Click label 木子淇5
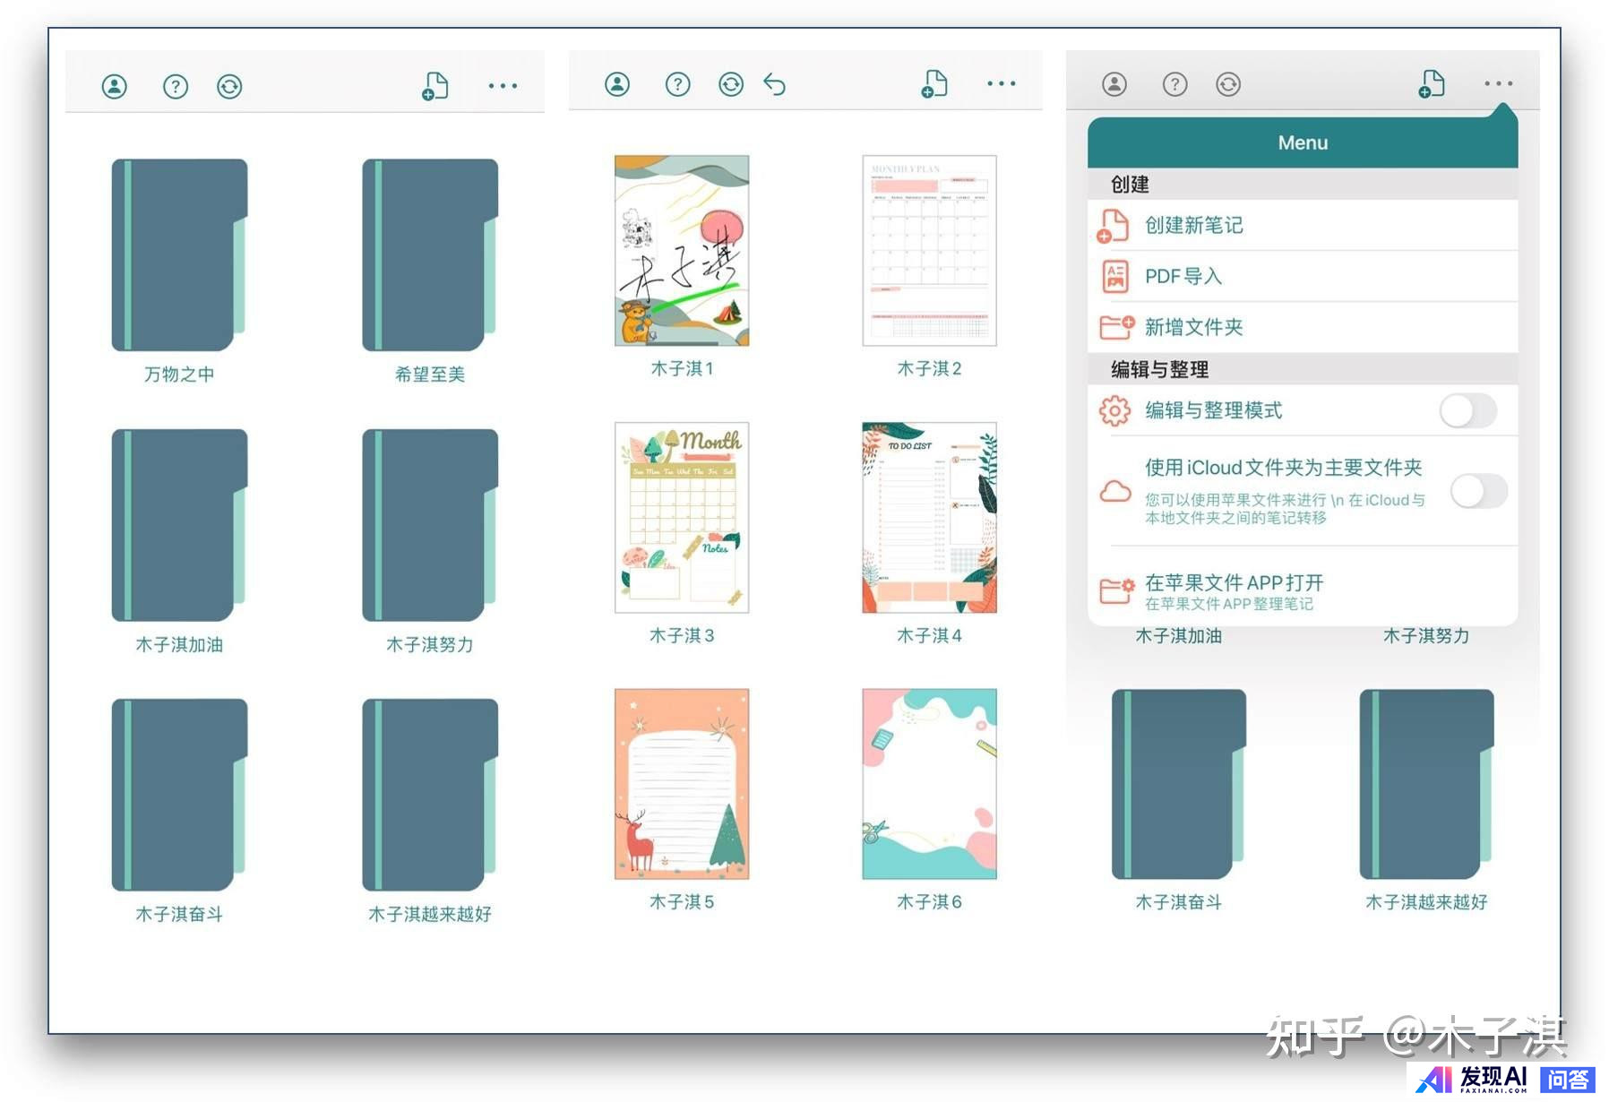The width and height of the screenshot is (1609, 1102). point(682,901)
